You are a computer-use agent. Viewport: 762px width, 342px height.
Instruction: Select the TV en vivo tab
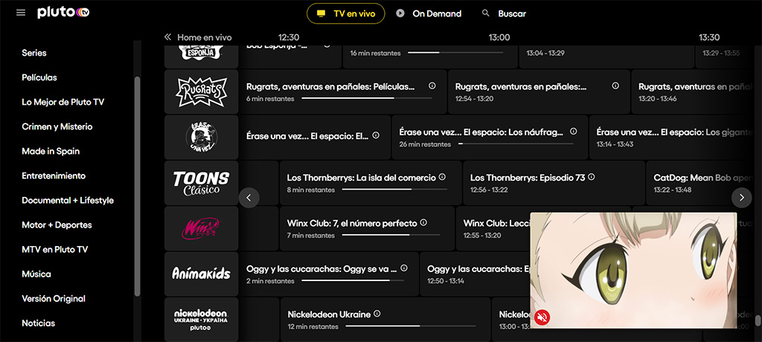click(x=345, y=13)
